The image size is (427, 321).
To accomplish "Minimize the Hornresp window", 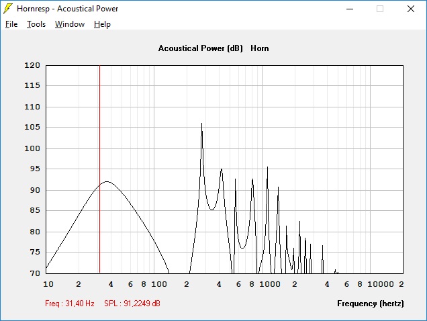I will click(x=350, y=9).
